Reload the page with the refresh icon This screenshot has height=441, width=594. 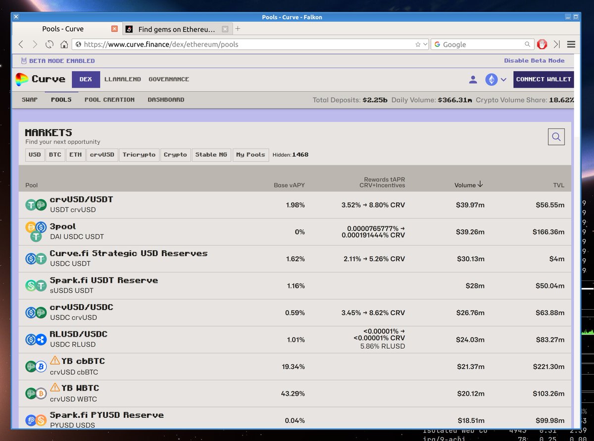coord(49,44)
